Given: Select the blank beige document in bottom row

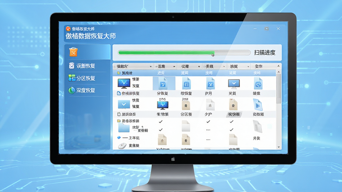Looking at the screenshot, I should point(233,140).
